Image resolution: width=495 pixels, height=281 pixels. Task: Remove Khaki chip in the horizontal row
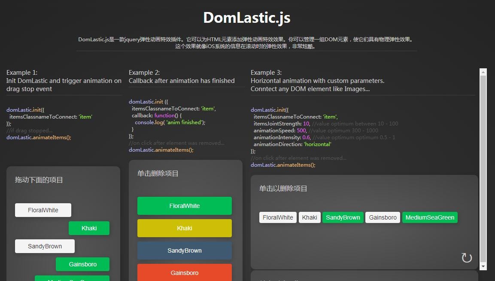310,217
